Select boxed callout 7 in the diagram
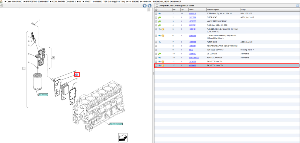 [x=54, y=58]
